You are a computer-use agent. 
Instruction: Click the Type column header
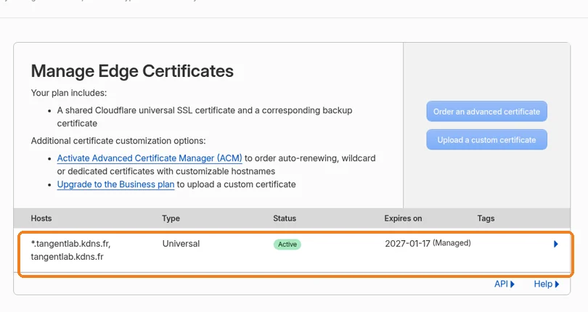(171, 218)
